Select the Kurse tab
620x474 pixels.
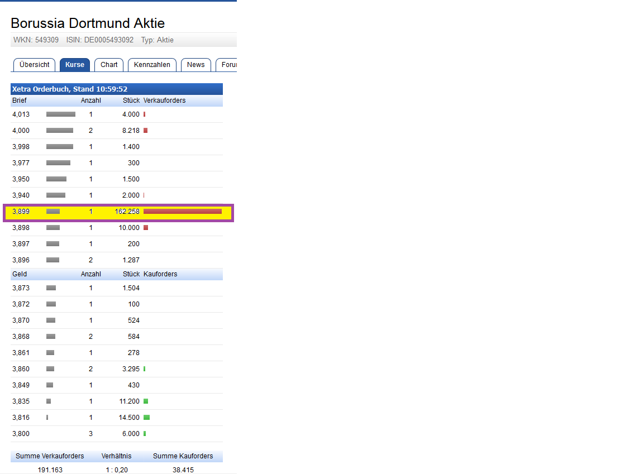[x=75, y=65]
